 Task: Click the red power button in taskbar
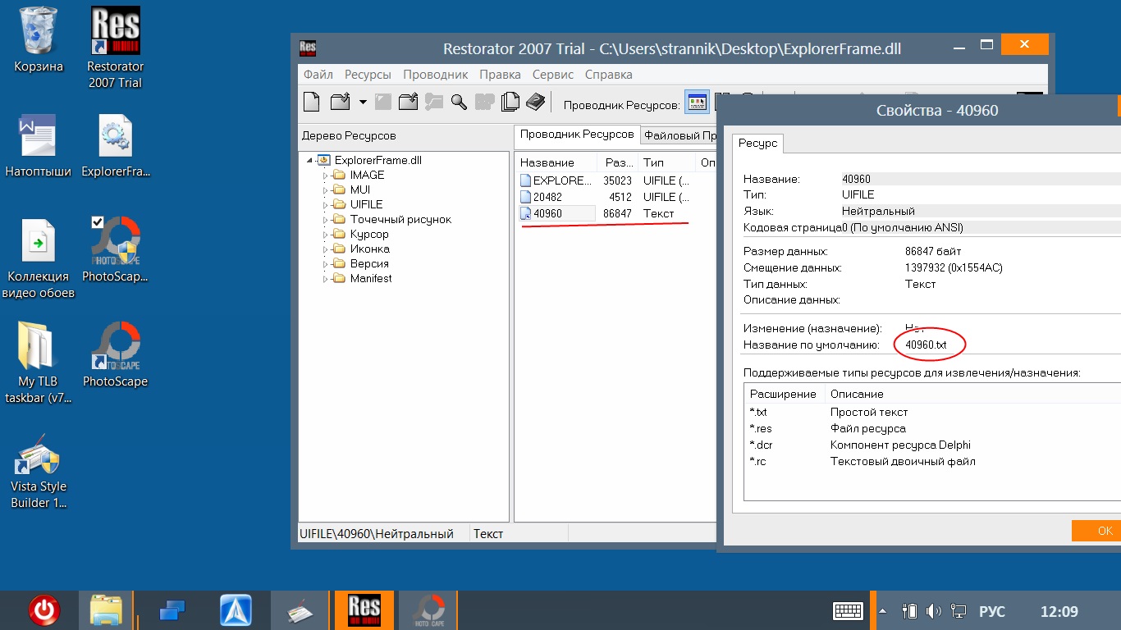pyautogui.click(x=43, y=611)
